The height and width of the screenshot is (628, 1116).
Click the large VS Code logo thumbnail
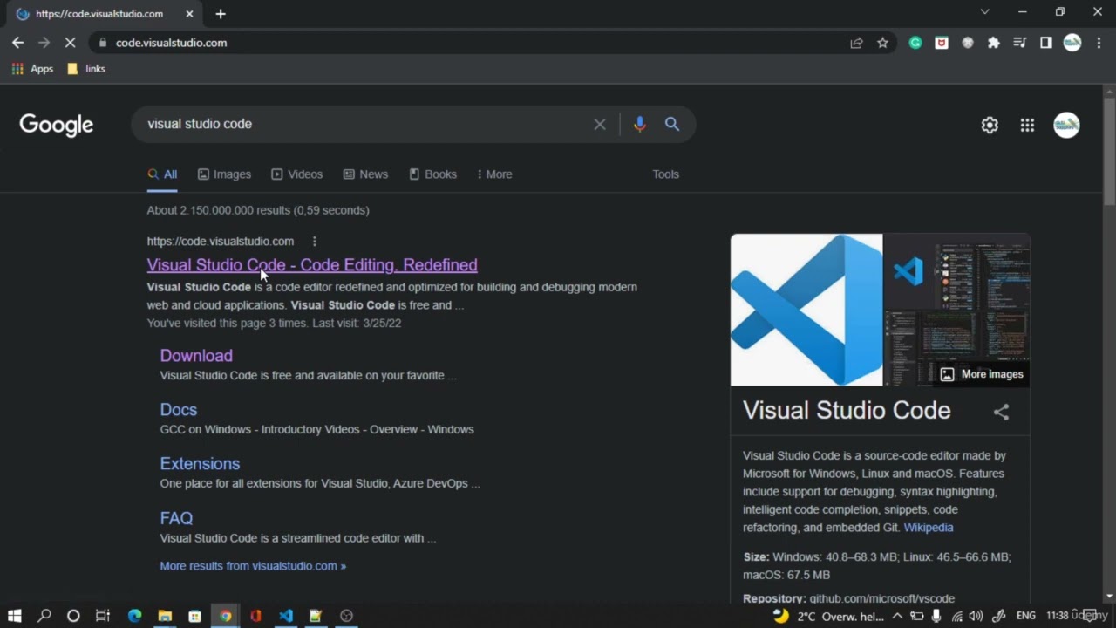(x=806, y=310)
